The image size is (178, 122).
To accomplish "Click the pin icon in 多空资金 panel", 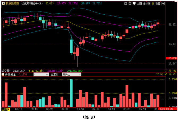I will coord(166,74).
